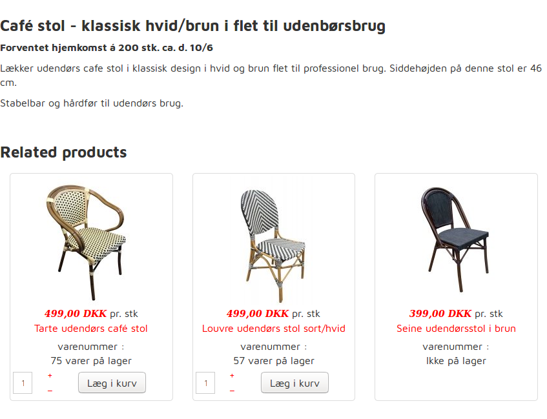Add Tarte udendørs café stol to cart
The image size is (547, 419).
click(x=112, y=383)
